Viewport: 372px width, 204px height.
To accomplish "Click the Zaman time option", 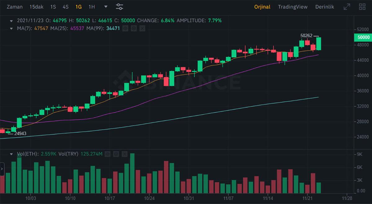I will (x=15, y=7).
